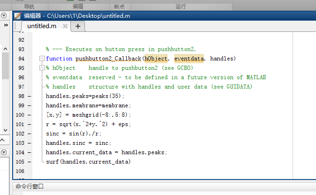Click the function keyword on line 94

point(59,59)
